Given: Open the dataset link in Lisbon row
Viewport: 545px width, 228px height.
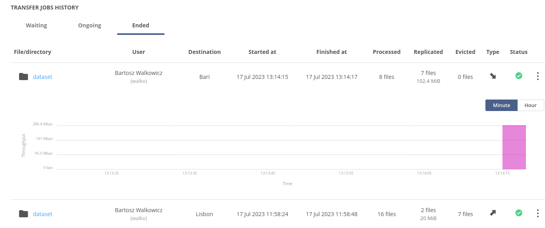Looking at the screenshot, I should pos(43,214).
